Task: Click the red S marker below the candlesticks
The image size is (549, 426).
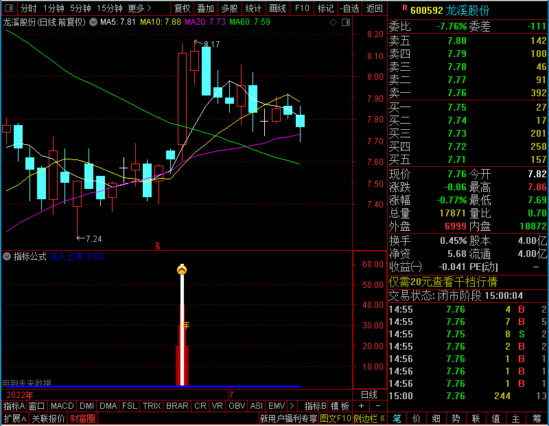Action: 158,246
